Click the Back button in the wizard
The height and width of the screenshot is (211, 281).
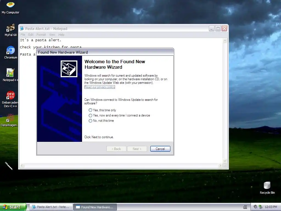116,149
